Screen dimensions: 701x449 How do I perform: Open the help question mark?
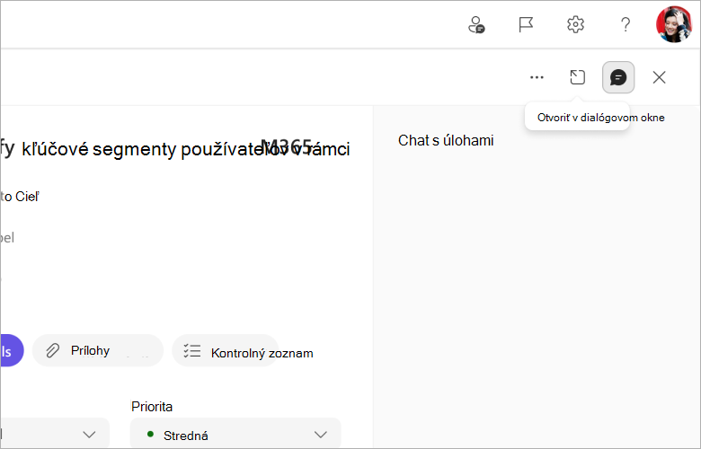point(626,24)
